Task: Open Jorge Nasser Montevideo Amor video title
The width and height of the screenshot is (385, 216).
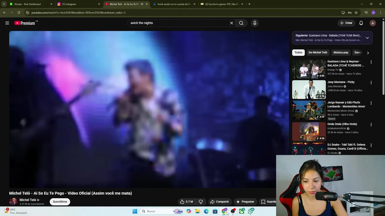Action: 346,104
